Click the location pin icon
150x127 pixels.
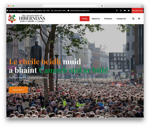point(7,11)
